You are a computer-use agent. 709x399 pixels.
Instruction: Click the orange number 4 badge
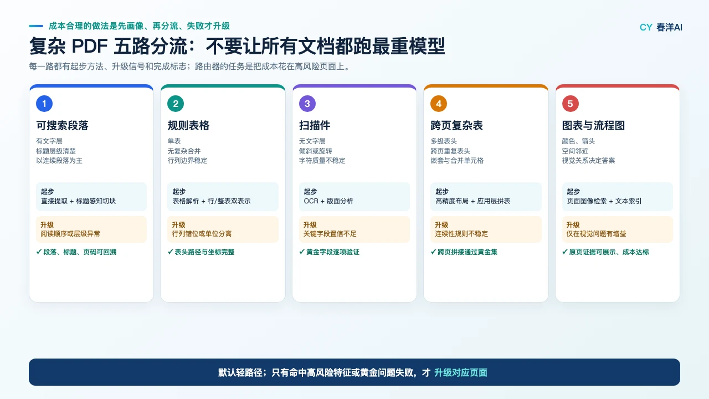point(439,104)
